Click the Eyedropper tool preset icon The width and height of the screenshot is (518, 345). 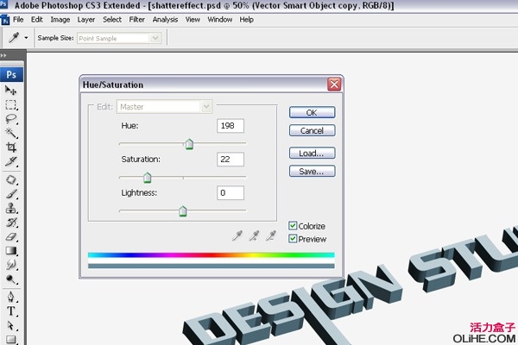(x=14, y=38)
